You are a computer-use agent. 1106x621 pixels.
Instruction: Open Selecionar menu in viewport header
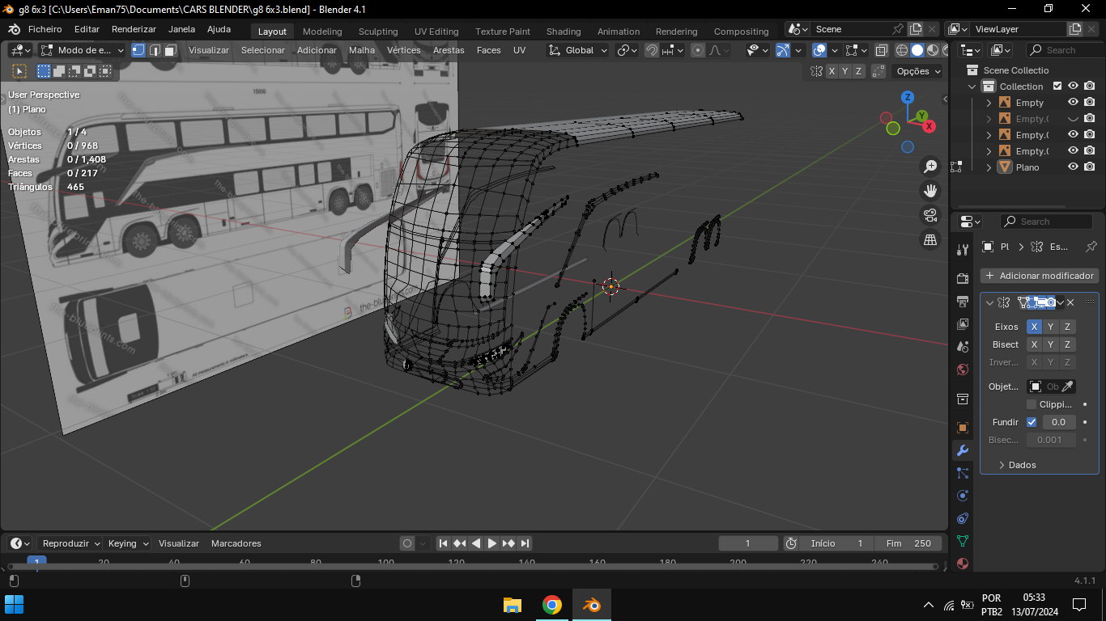click(263, 50)
